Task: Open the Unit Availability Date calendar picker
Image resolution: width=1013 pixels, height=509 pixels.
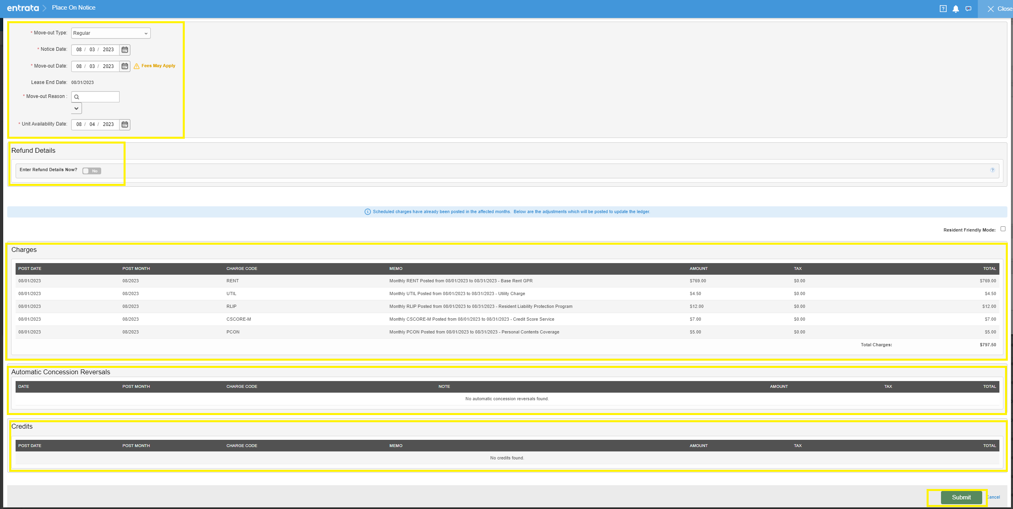Action: pyautogui.click(x=125, y=124)
